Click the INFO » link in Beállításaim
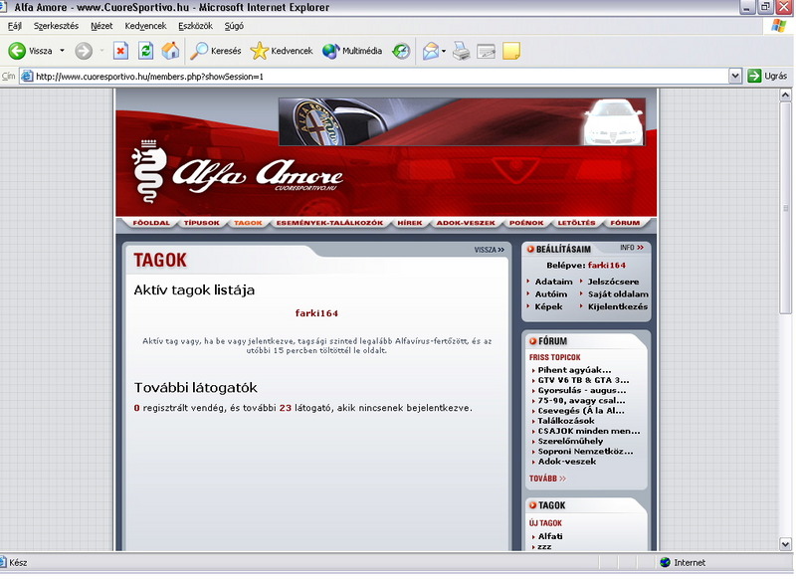Viewport: 796px width, 579px height. click(632, 248)
